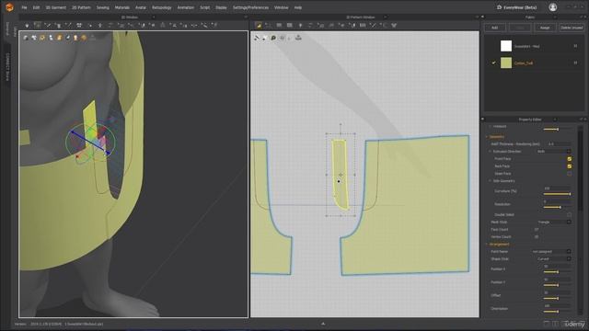This screenshot has width=589, height=331.
Task: Adjust the Position X slider
Action: [557, 272]
